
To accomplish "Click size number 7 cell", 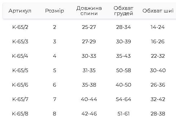I will pos(54,99).
